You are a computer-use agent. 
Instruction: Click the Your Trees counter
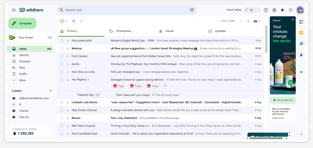coord(252,10)
